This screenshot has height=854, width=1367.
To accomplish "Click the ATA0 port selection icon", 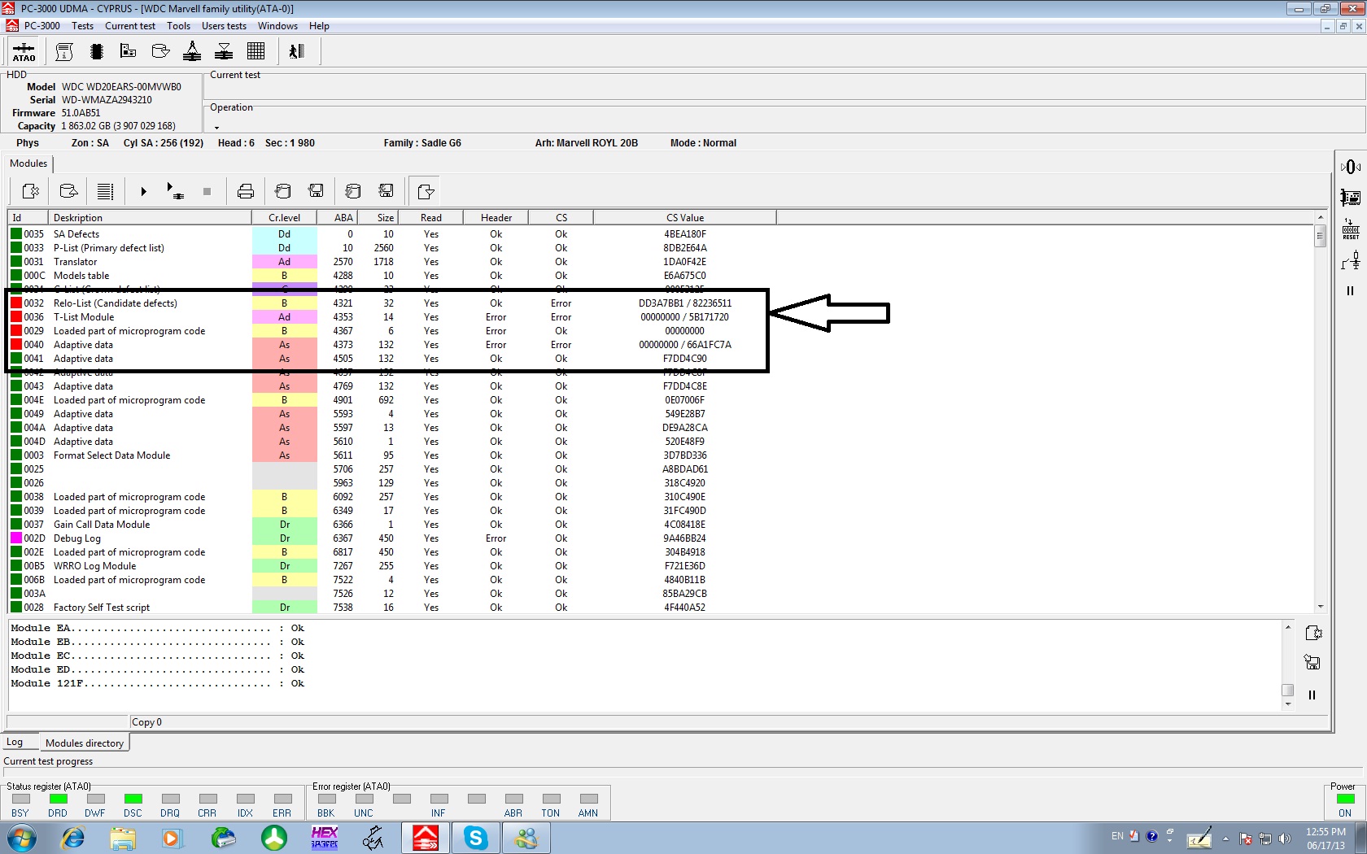I will (x=24, y=52).
